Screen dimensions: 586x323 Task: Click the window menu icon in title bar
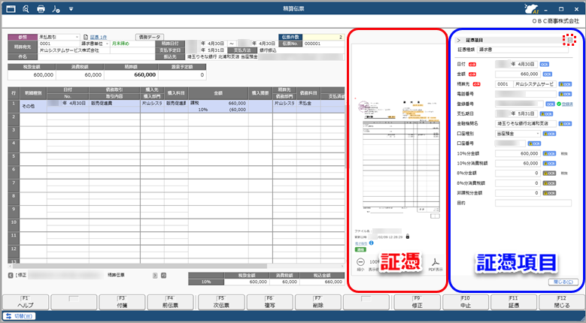11,9
